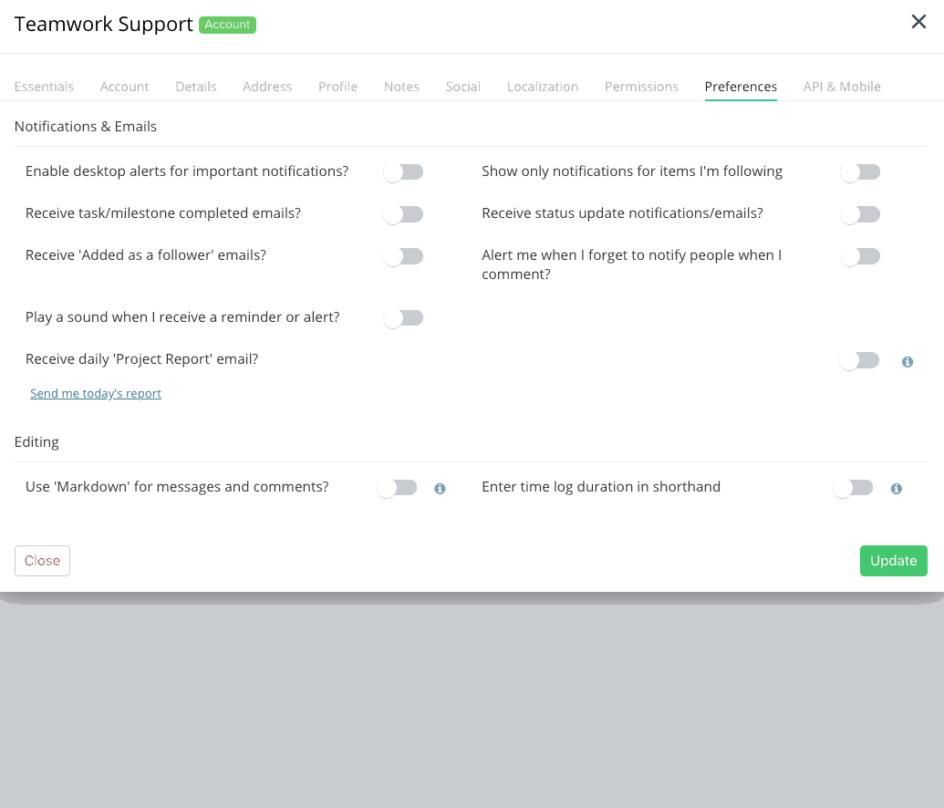This screenshot has height=808, width=944.
Task: Toggle task/milestone completed emails
Action: coord(403,214)
